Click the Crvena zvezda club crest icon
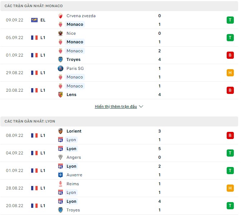This screenshot has width=241, height=215. pos(61,16)
